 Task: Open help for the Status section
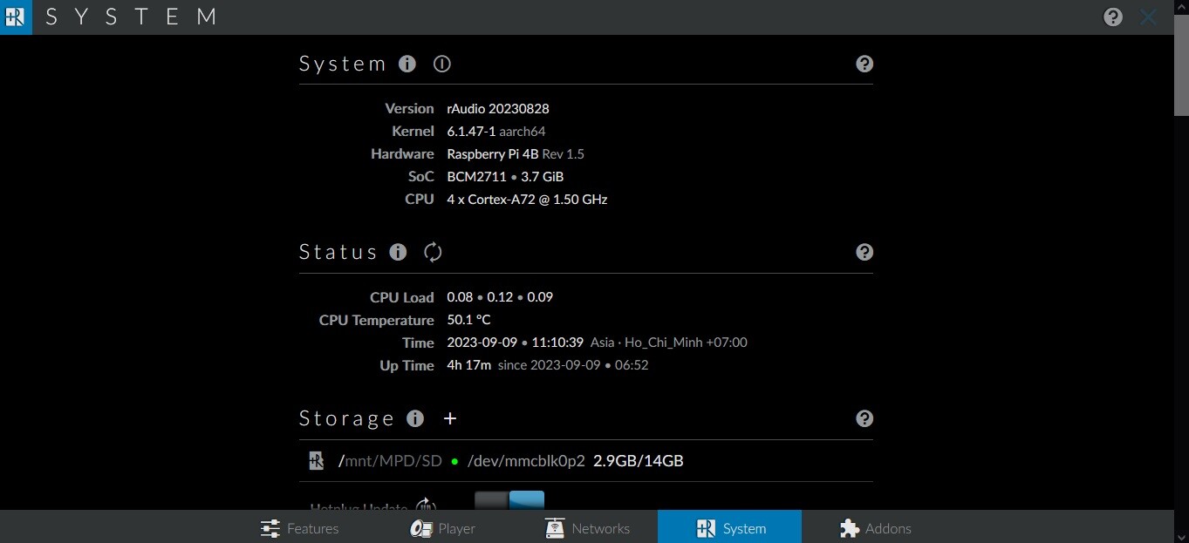864,252
